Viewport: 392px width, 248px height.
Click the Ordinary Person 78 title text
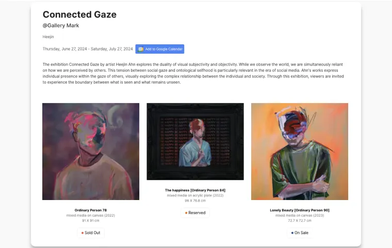pyautogui.click(x=91, y=210)
